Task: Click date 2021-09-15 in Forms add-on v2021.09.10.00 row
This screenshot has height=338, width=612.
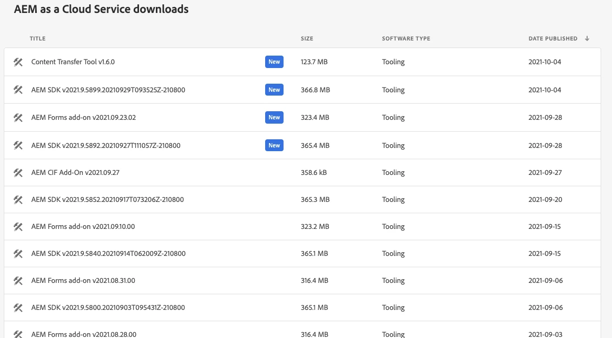Action: tap(544, 227)
